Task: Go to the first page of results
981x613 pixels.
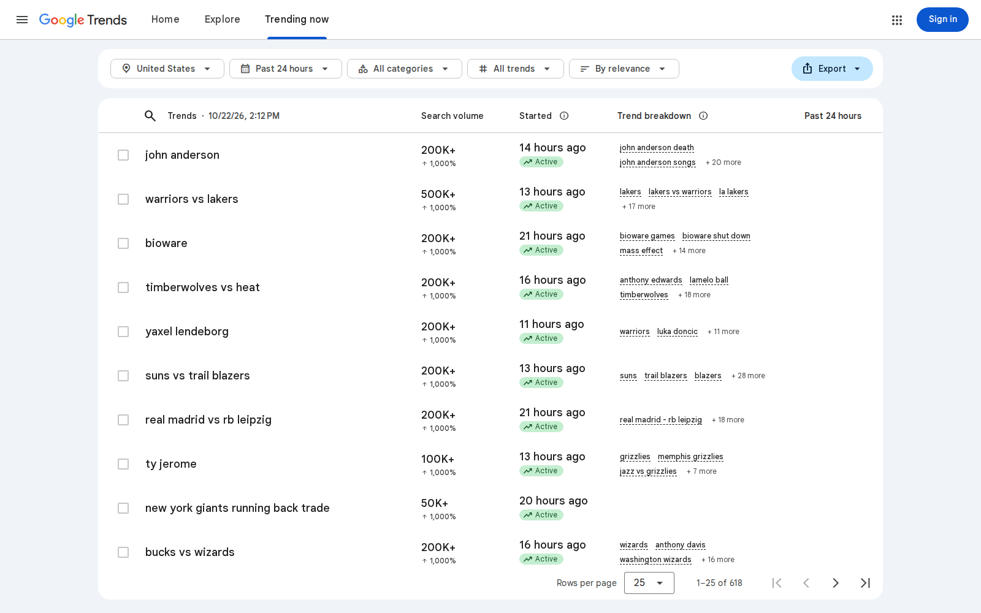Action: [x=777, y=583]
